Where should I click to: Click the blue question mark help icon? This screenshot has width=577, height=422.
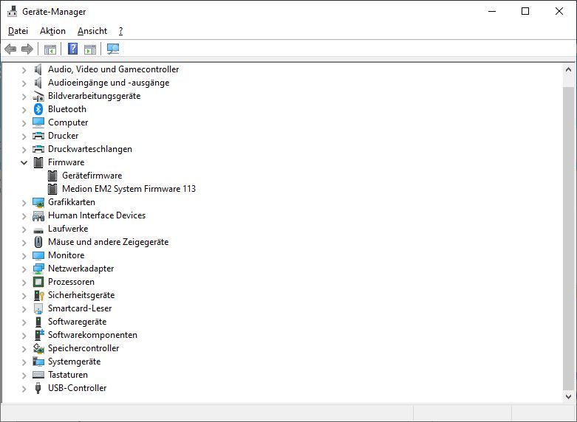coord(72,49)
